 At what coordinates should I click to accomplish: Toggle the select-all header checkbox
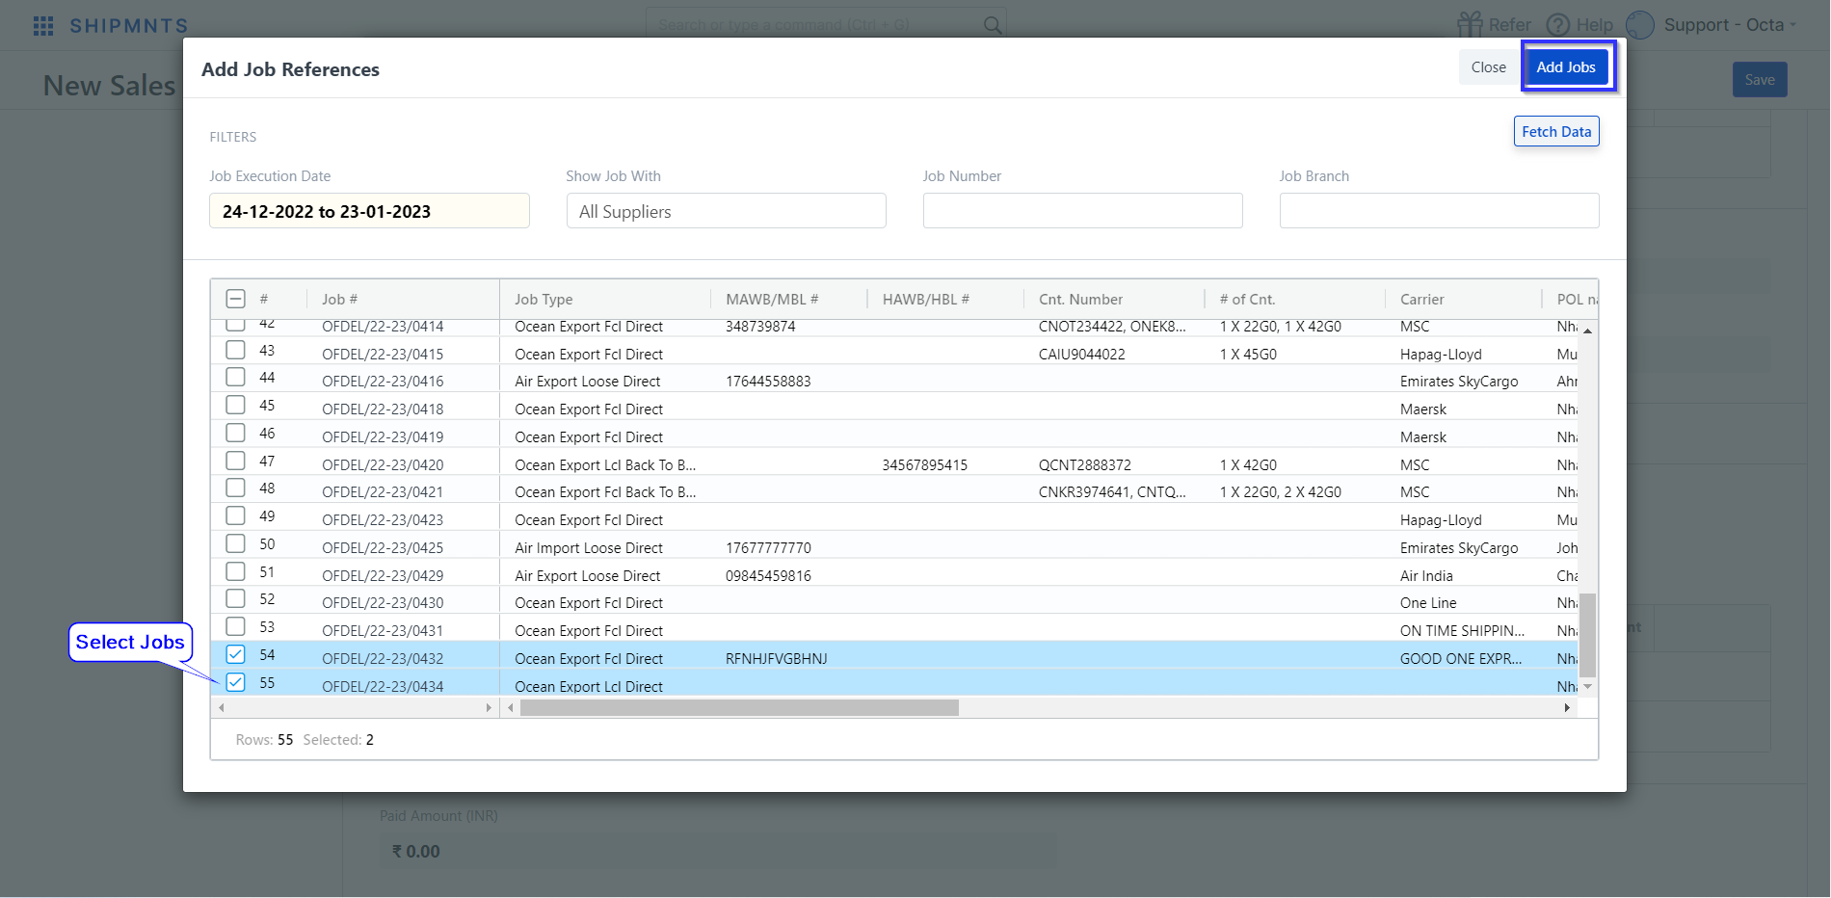tap(235, 299)
